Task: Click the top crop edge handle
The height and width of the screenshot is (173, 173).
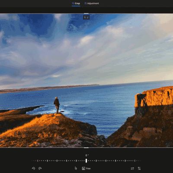Action: coord(86,14)
